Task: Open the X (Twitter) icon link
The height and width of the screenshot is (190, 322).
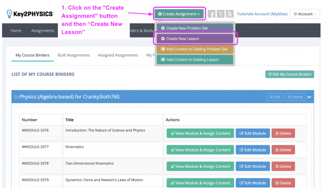Action: point(221,14)
